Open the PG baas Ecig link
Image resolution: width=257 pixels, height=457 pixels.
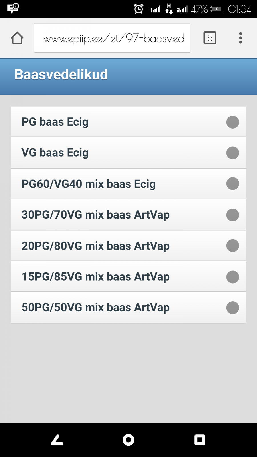pyautogui.click(x=128, y=122)
